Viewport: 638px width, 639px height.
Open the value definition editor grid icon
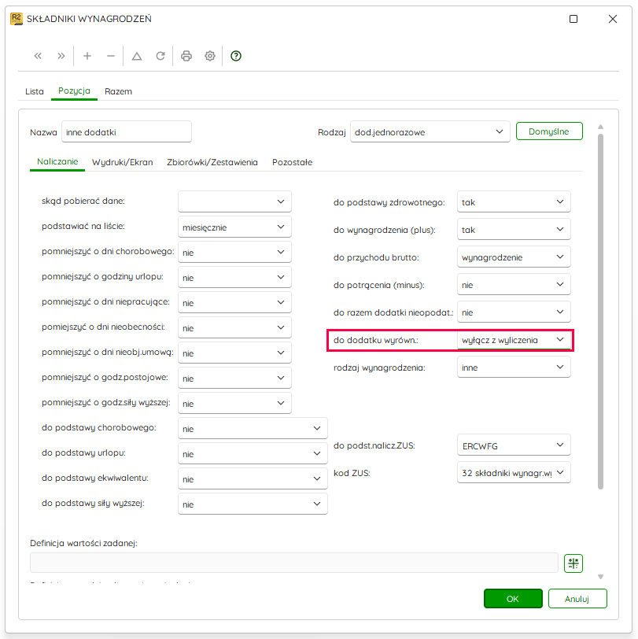point(573,563)
